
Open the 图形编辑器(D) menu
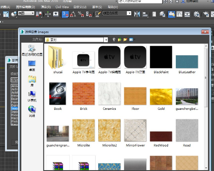tap(25, 7)
